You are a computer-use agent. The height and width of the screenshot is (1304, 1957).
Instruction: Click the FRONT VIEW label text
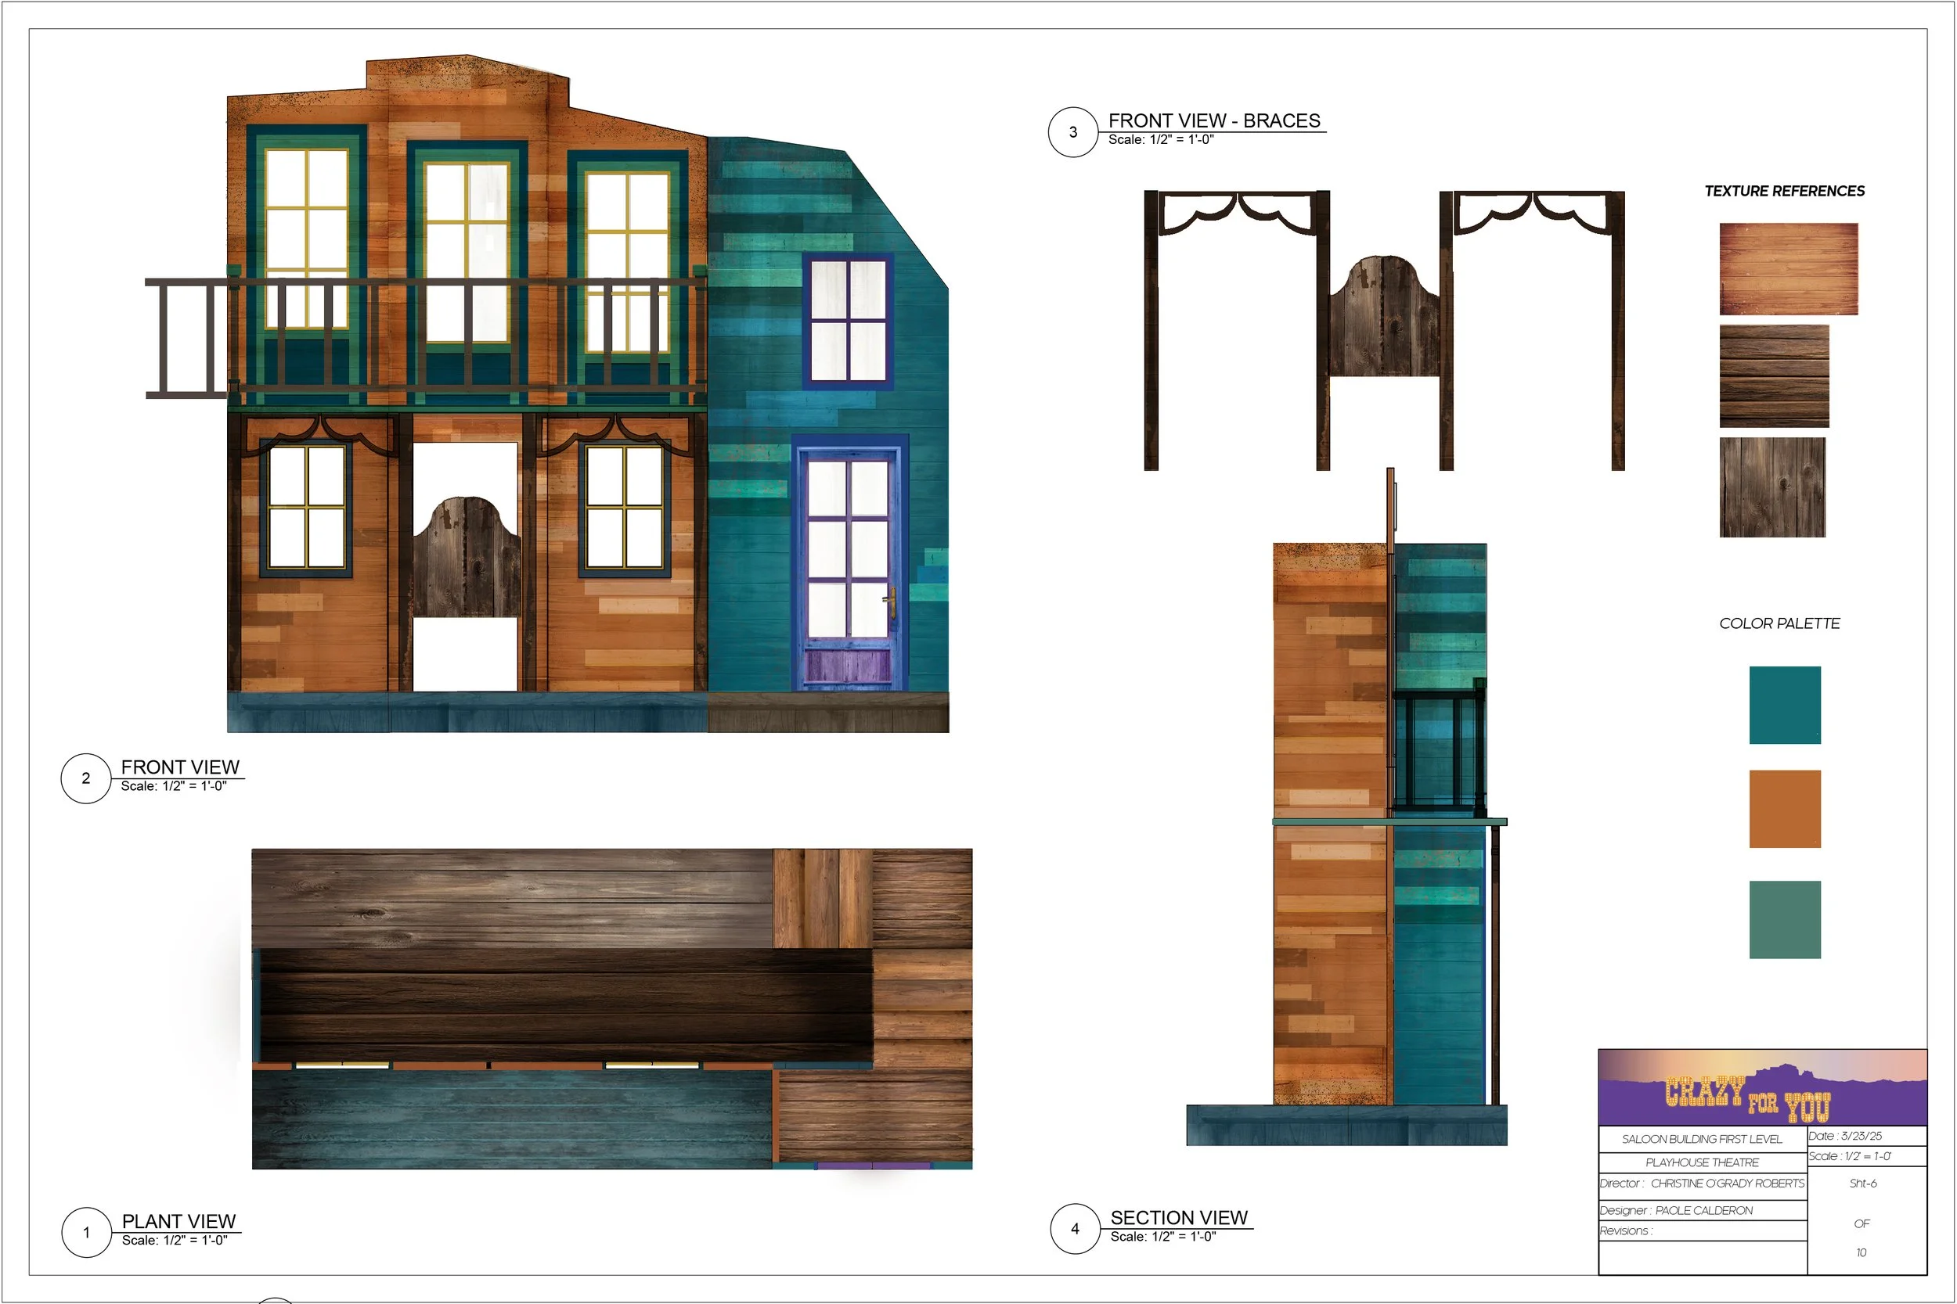(x=180, y=767)
